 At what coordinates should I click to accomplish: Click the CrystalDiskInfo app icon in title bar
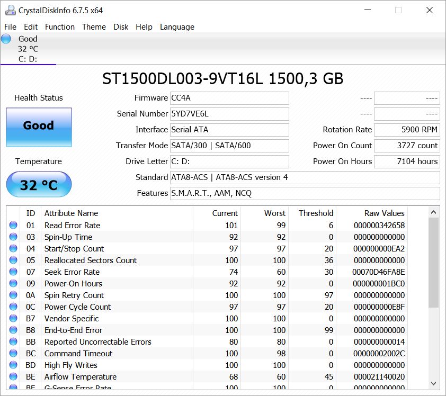point(10,10)
